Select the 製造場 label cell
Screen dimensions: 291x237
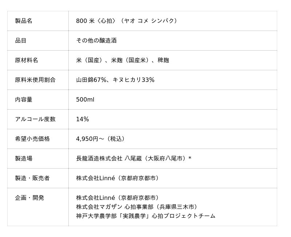(x=24, y=158)
